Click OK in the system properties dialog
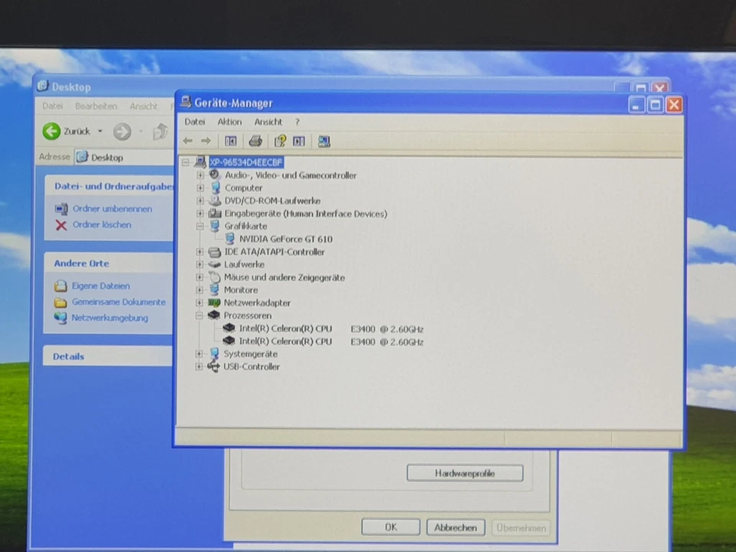The width and height of the screenshot is (736, 552). (x=390, y=527)
